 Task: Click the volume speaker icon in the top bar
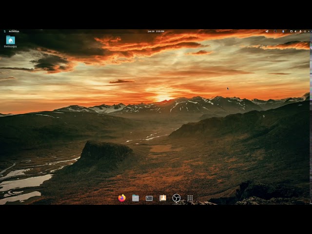pos(295,31)
